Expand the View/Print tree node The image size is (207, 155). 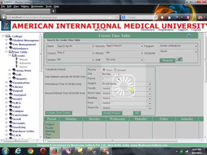pyautogui.click(x=10, y=70)
